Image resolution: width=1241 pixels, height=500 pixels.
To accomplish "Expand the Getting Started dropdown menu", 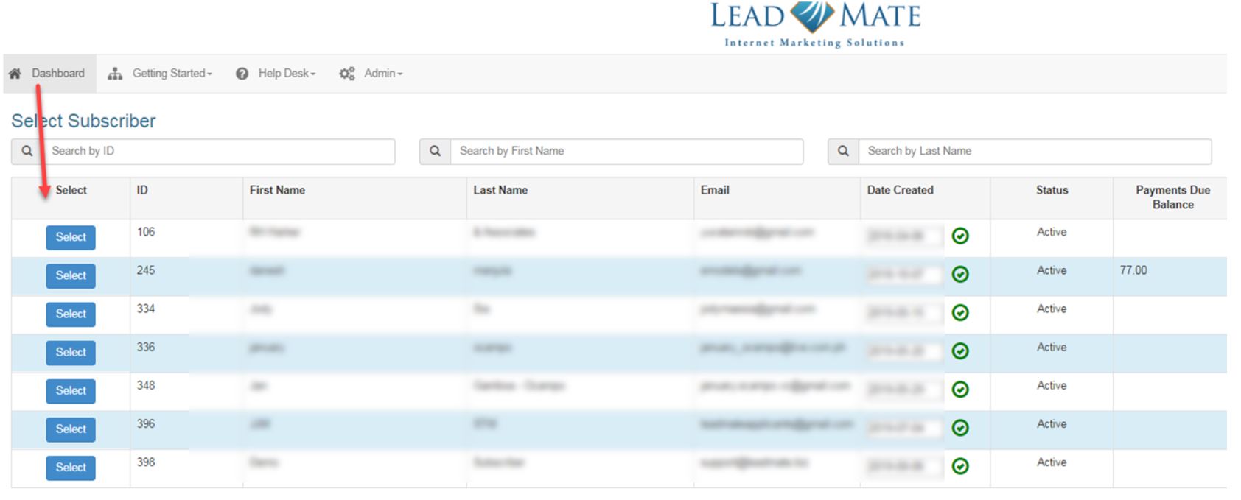I will coord(172,74).
